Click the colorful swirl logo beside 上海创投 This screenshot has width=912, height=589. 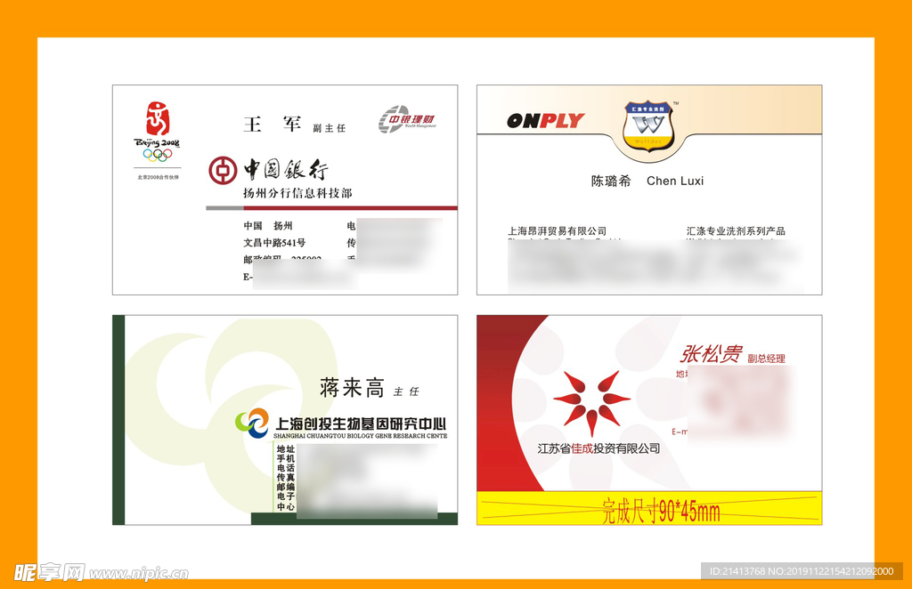coord(252,423)
